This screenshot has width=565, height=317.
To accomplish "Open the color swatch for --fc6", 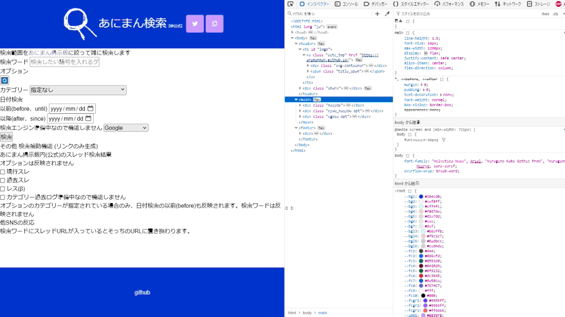I will point(421,276).
